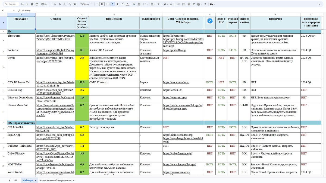Select the yellow cell with value 6,3
Image resolution: width=326 pixels, height=183 pixels.
pyautogui.click(x=82, y=138)
